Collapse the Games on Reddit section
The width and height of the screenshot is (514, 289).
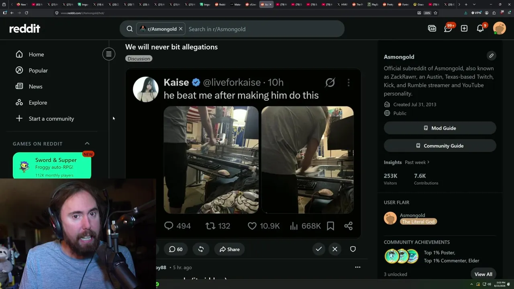(x=87, y=143)
